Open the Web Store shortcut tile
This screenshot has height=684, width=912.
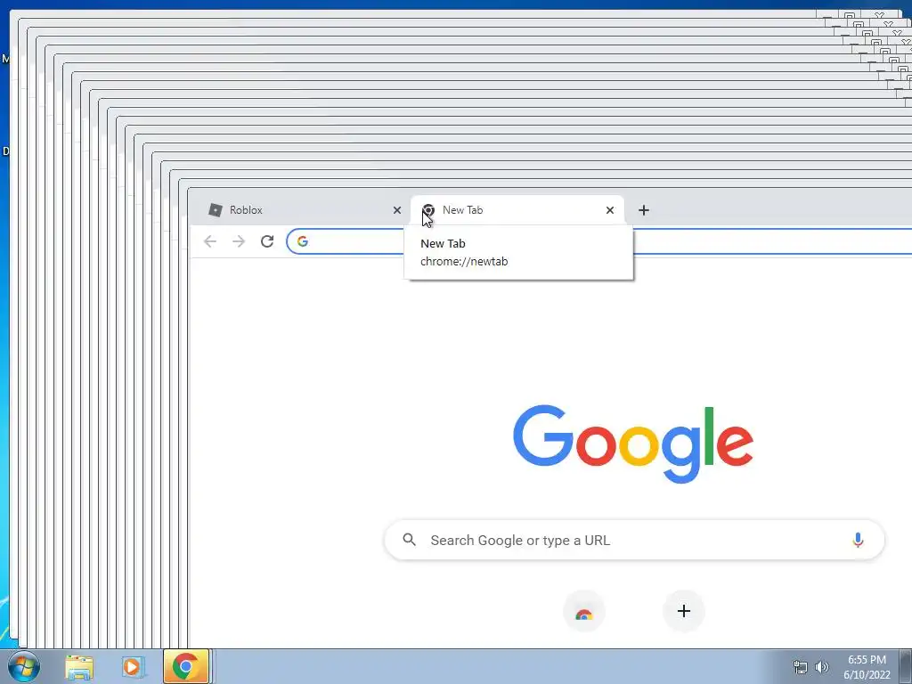click(584, 611)
